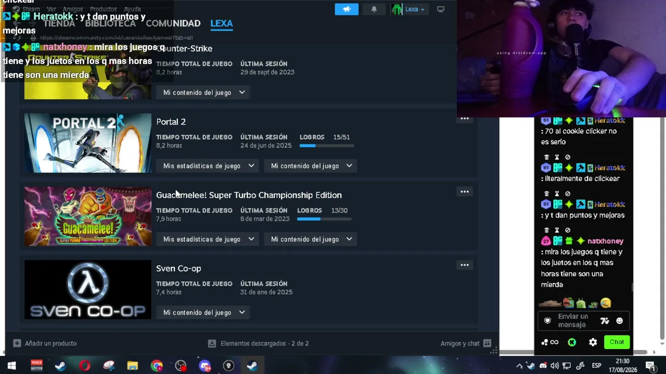
Task: Open the Ayuda menu in Steam
Action: tap(132, 9)
